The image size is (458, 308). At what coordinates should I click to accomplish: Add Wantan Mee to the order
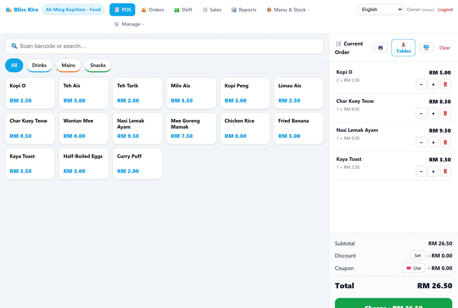click(x=84, y=129)
